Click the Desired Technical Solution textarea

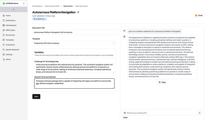pos(74,84)
